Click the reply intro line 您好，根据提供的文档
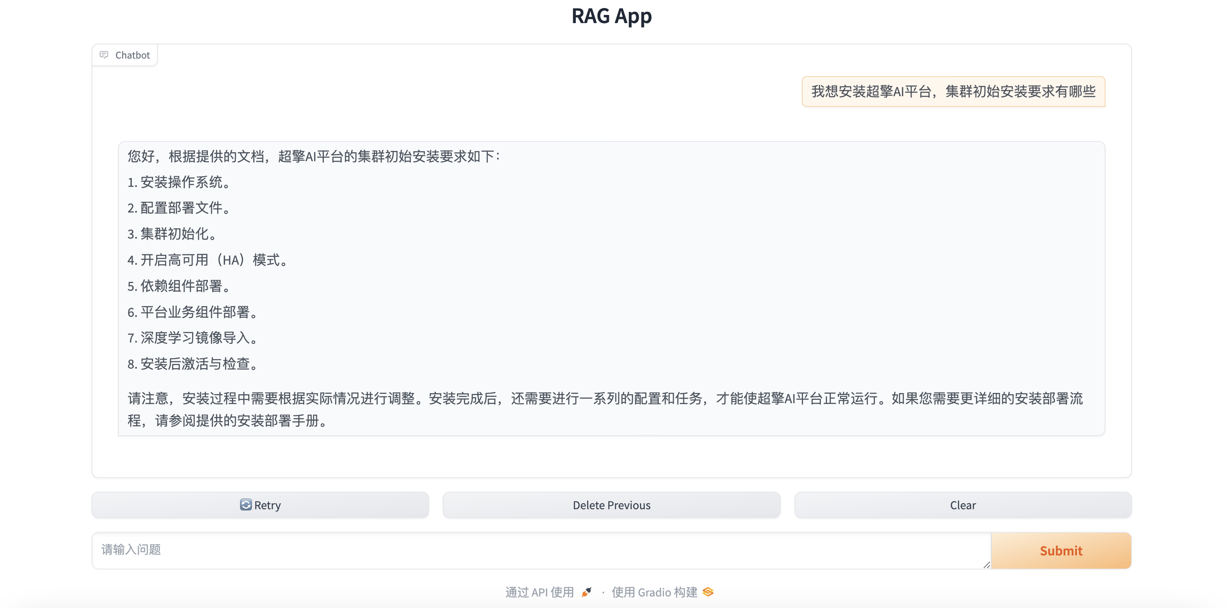 pyautogui.click(x=314, y=156)
